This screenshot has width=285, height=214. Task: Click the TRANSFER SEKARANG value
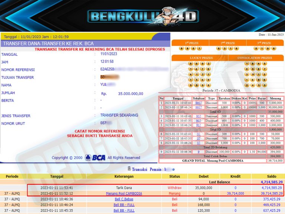click(119, 115)
